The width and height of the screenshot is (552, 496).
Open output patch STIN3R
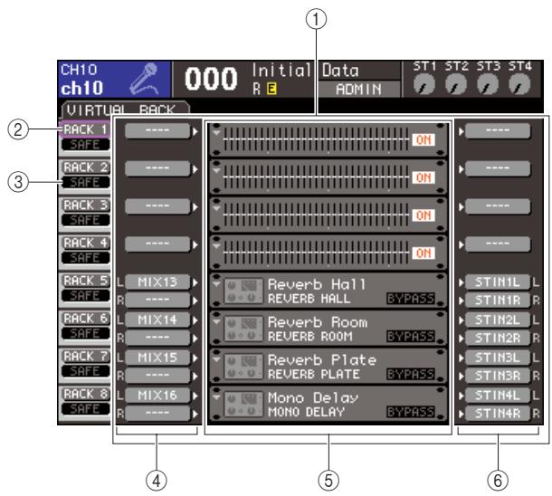498,376
